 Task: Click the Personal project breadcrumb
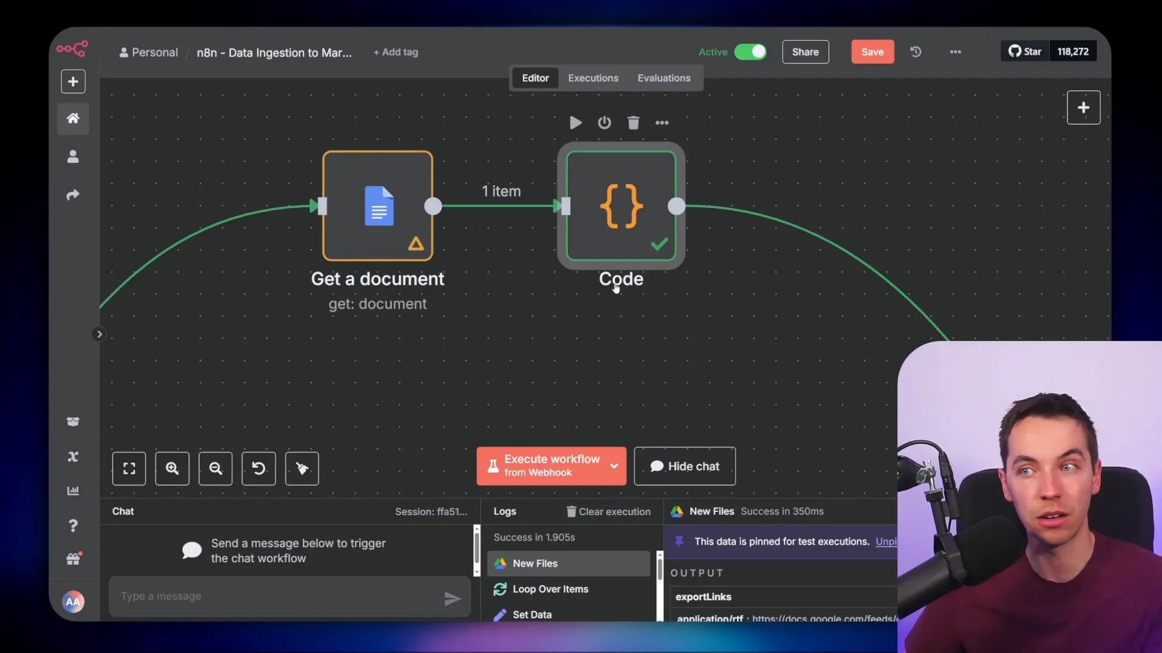(x=148, y=53)
